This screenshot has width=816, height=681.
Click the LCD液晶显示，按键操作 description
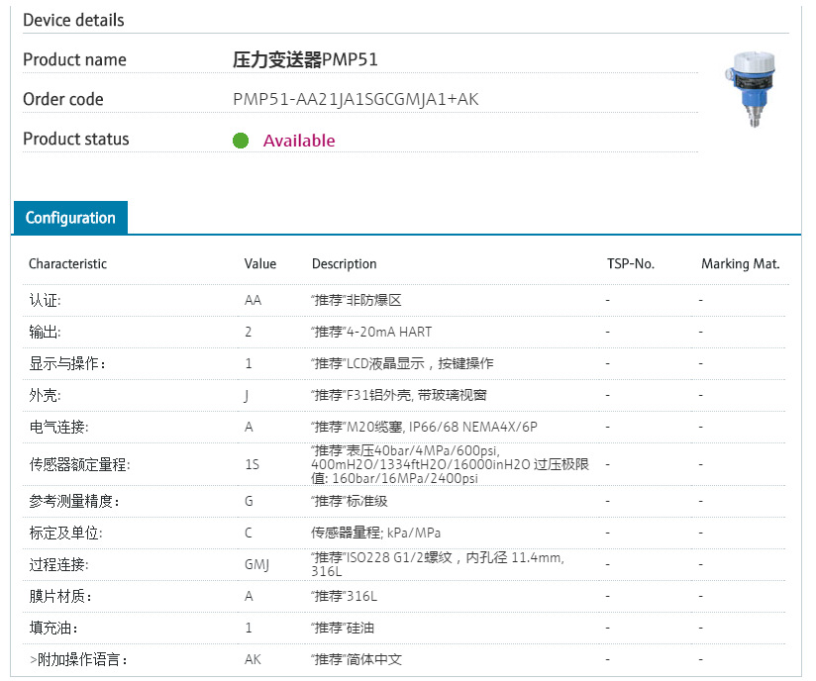(x=402, y=363)
